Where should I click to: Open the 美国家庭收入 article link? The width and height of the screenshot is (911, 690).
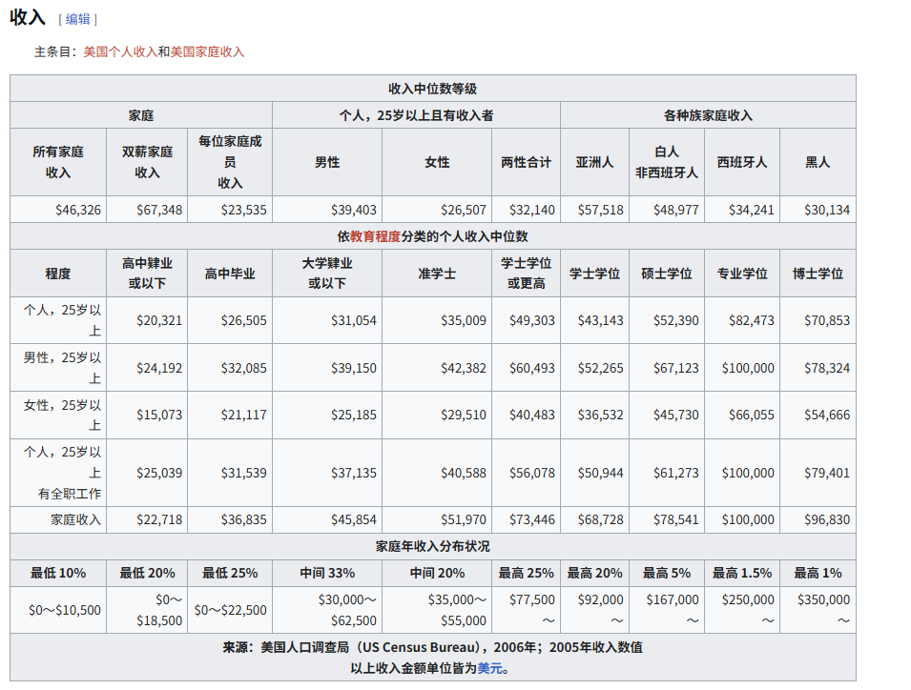207,51
